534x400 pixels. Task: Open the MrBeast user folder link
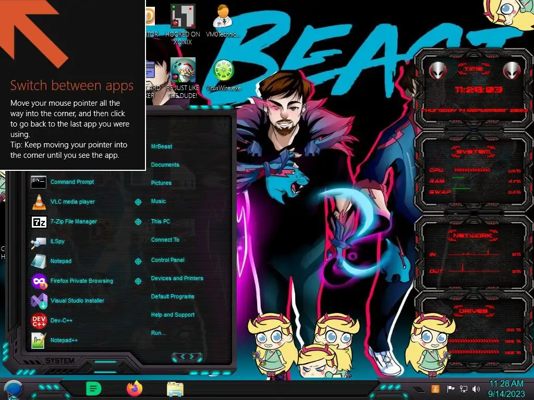tap(162, 146)
